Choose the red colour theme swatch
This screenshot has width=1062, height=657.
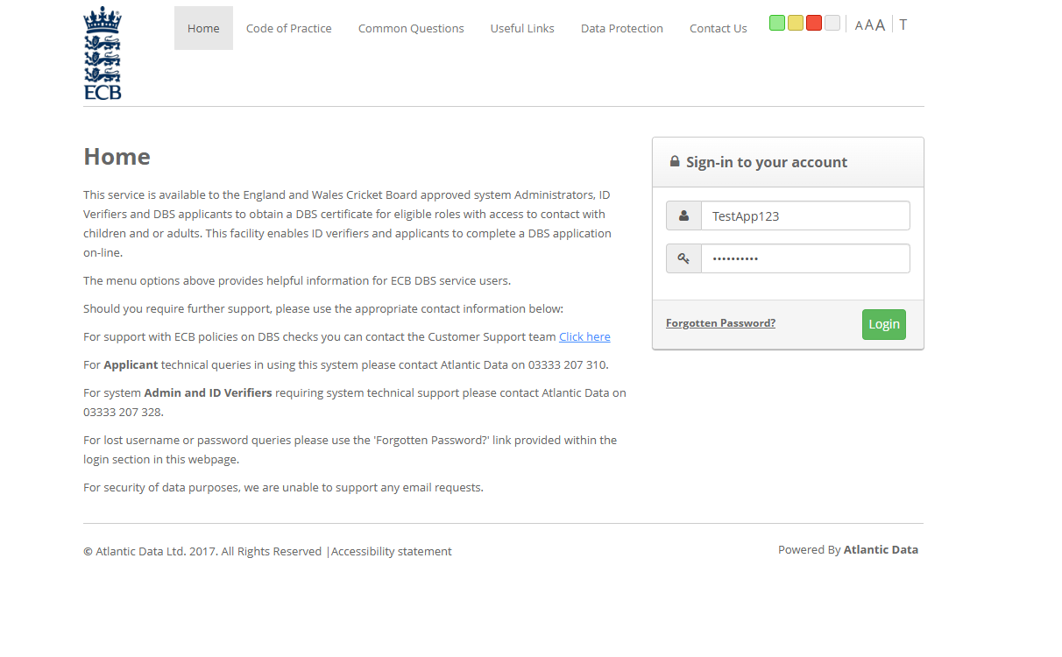point(813,24)
